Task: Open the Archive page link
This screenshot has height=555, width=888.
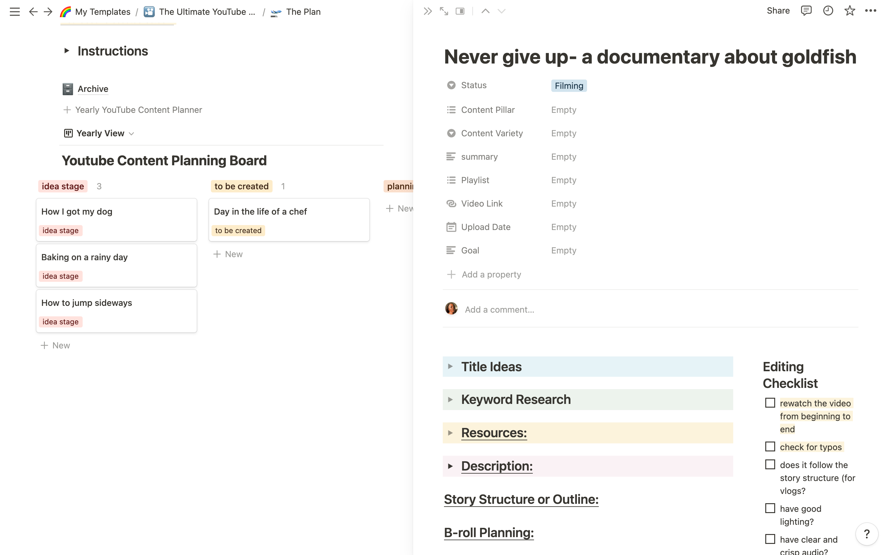Action: [x=92, y=88]
